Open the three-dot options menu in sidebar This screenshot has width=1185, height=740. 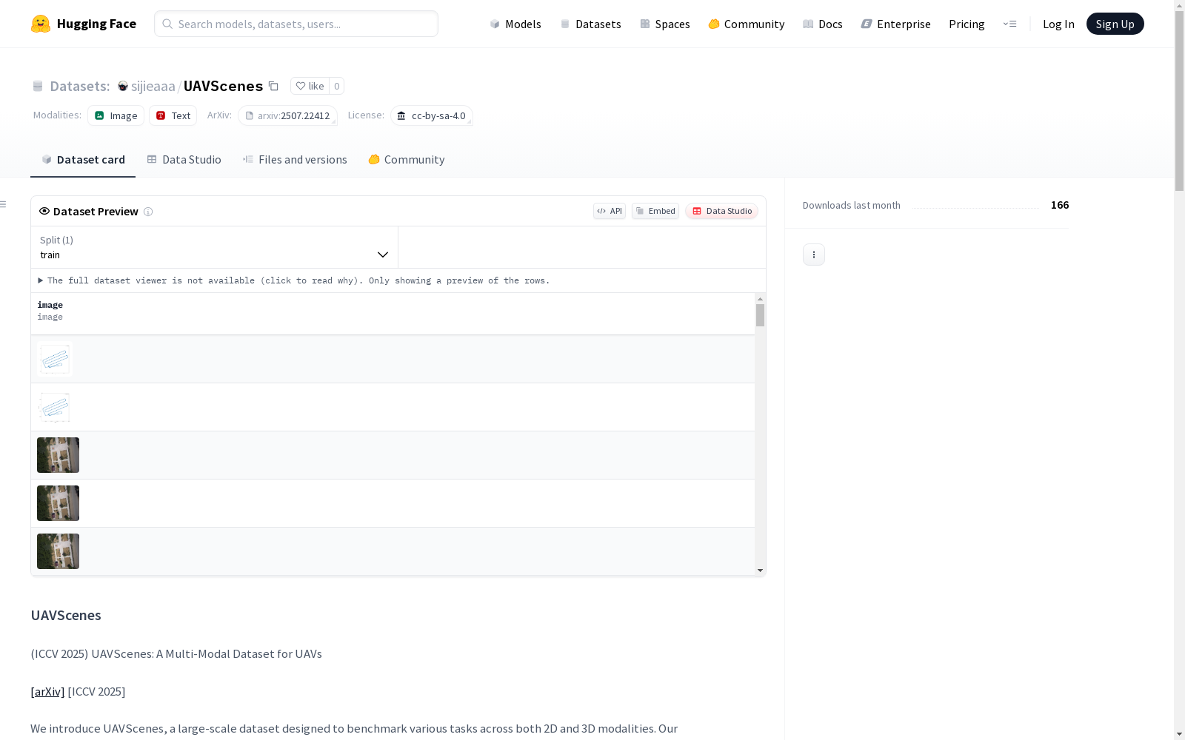[x=814, y=255]
